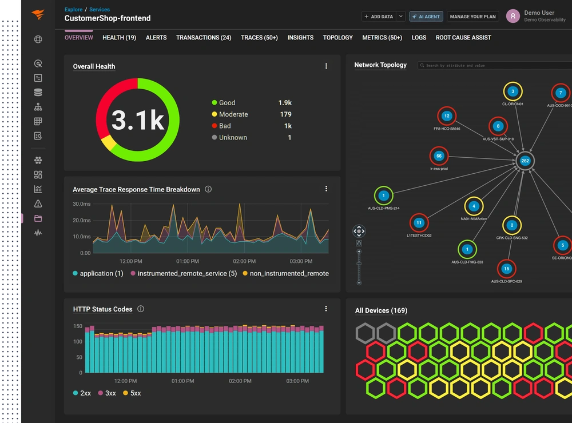Click the SolarWinds logo icon
Viewport: 572px width, 423px height.
pyautogui.click(x=38, y=14)
